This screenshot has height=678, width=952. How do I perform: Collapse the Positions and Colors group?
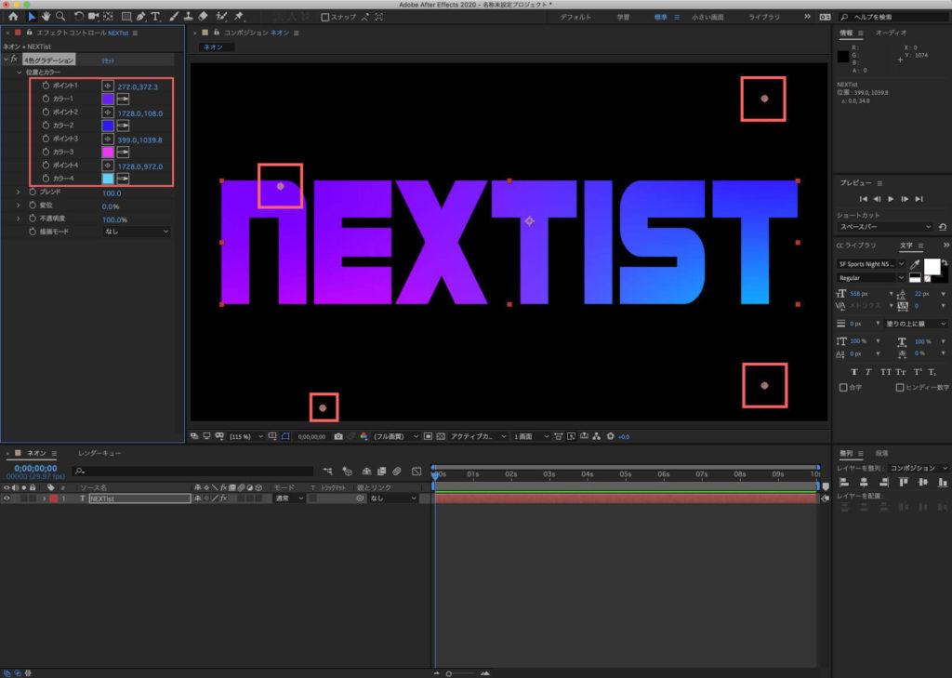19,73
